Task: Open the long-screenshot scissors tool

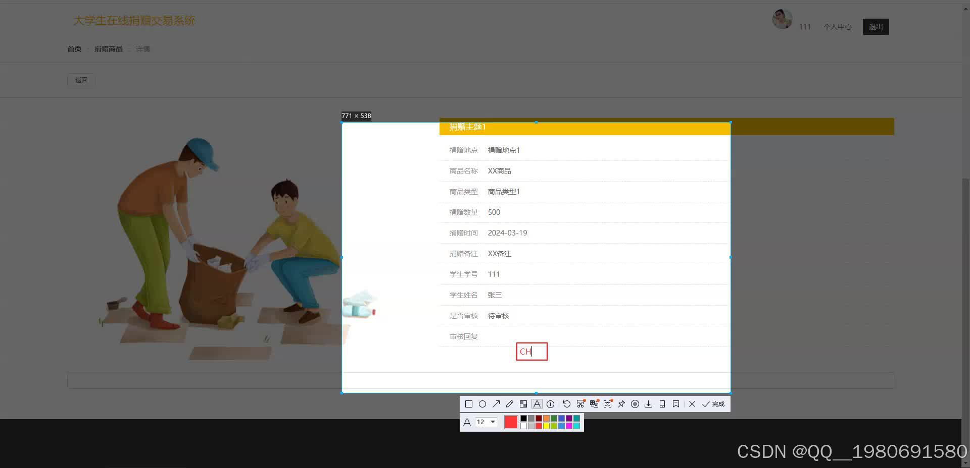Action: pyautogui.click(x=580, y=404)
